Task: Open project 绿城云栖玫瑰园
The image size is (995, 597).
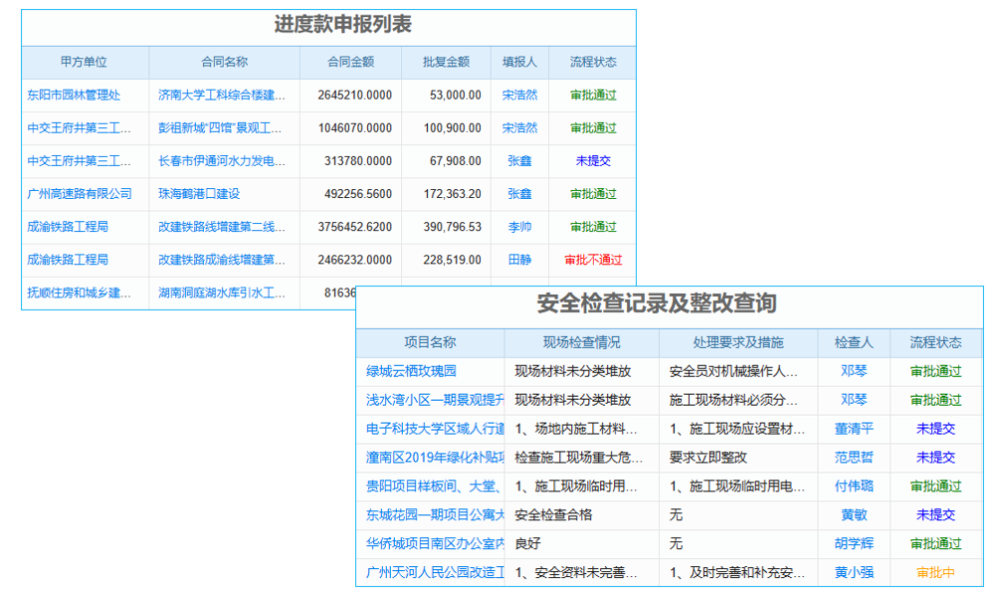Action: point(424,371)
